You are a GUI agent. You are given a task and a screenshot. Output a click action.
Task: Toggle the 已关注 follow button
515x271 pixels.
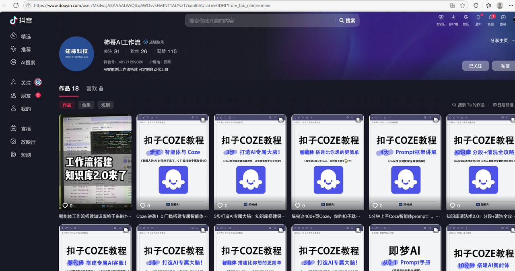click(x=475, y=66)
